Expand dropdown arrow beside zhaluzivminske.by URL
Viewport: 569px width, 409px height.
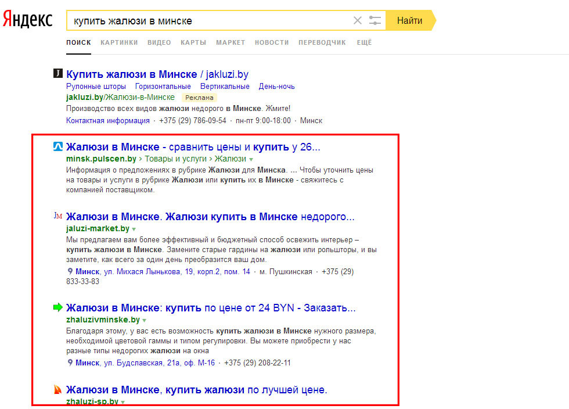pos(145,321)
